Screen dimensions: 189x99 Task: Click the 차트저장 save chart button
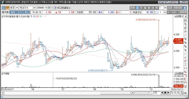click(178, 8)
